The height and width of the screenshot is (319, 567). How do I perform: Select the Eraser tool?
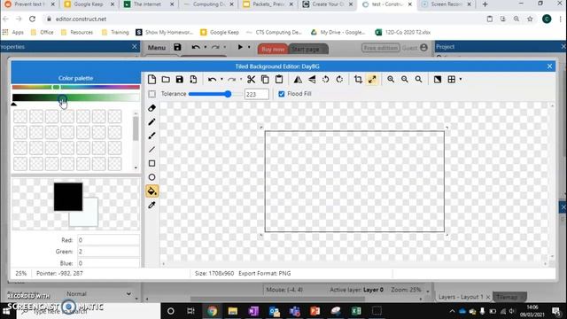151,108
